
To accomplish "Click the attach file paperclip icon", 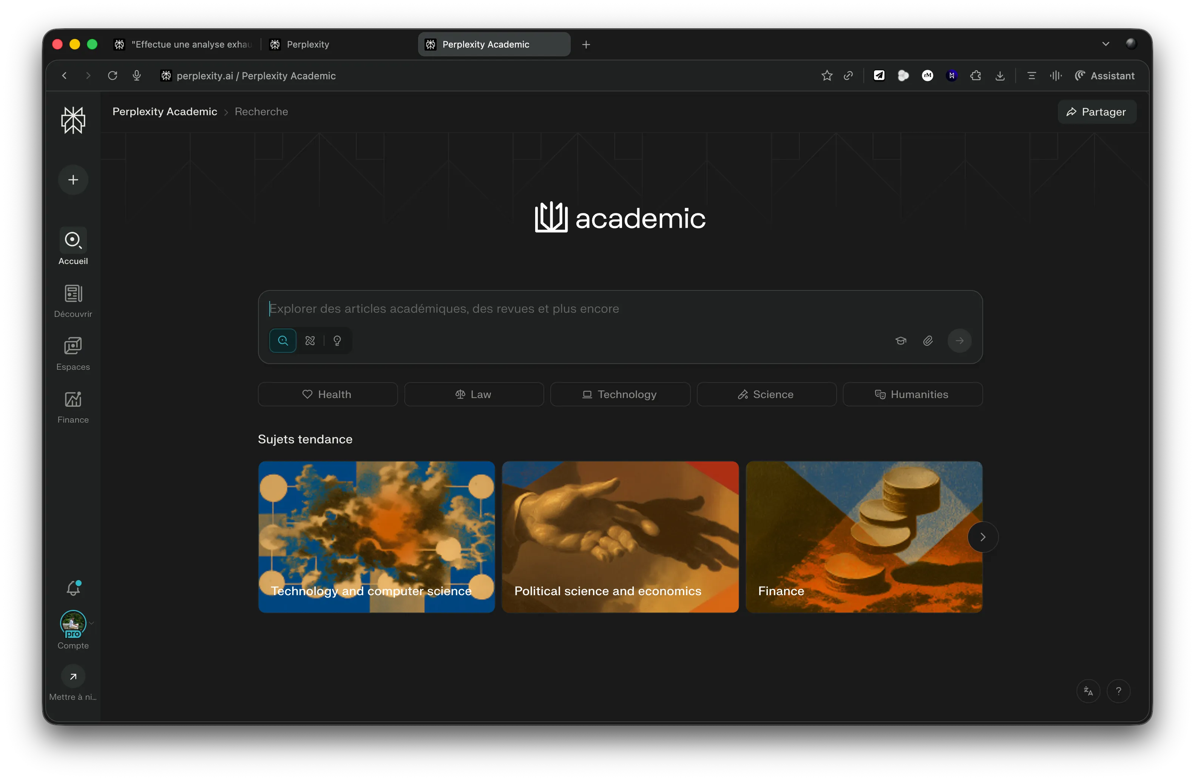I will point(928,341).
